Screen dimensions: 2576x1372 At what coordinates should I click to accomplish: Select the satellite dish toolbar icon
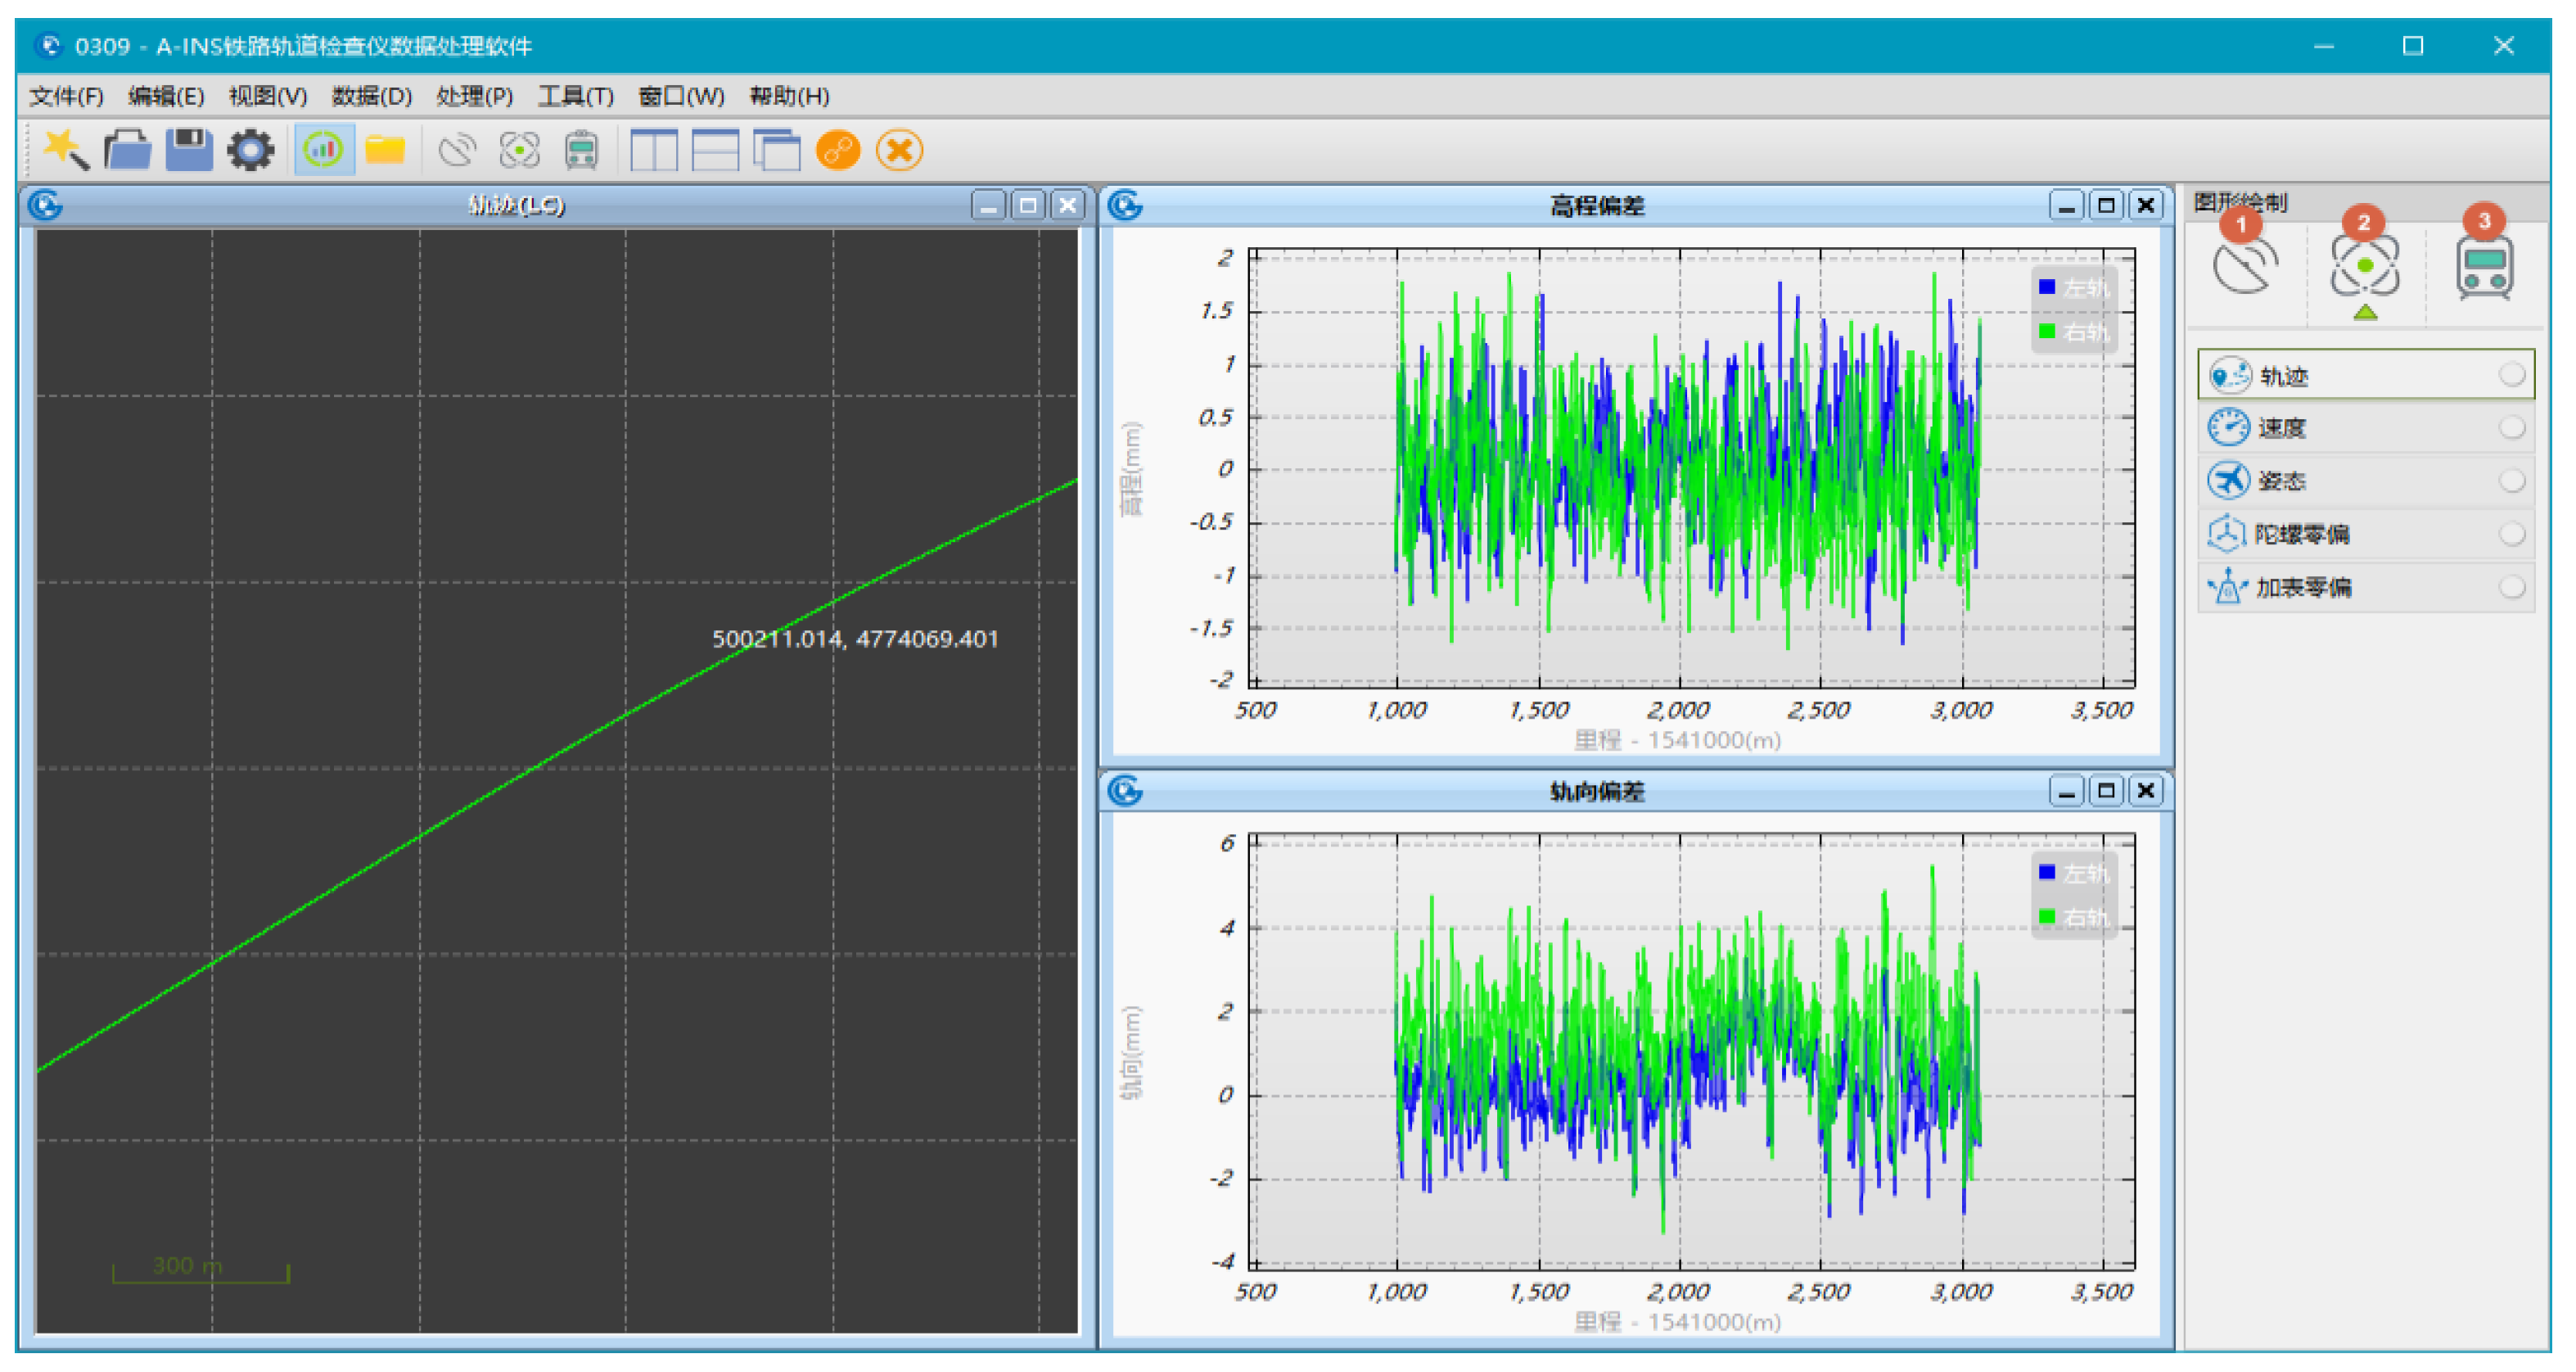(457, 150)
